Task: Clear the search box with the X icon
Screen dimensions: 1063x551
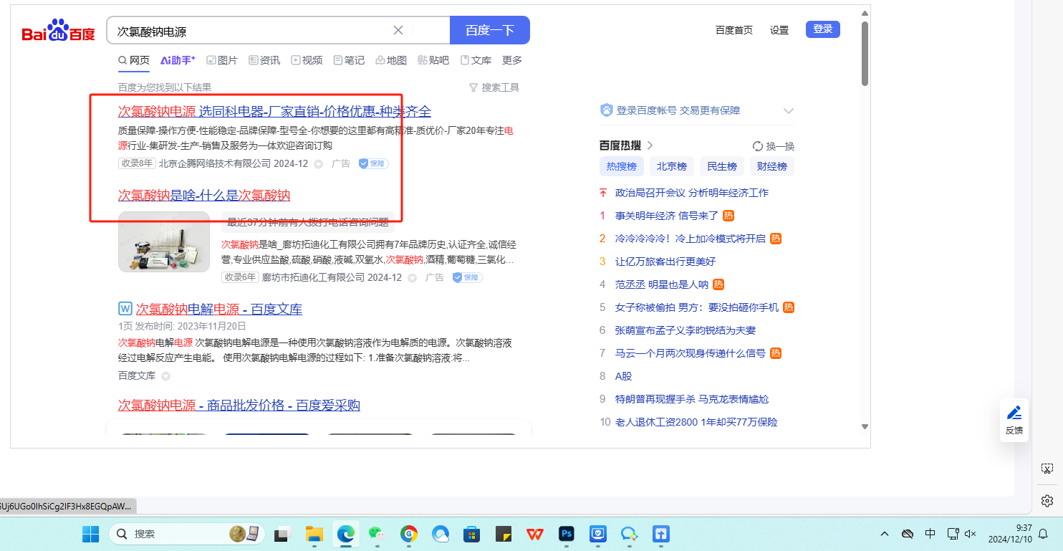Action: pyautogui.click(x=398, y=30)
